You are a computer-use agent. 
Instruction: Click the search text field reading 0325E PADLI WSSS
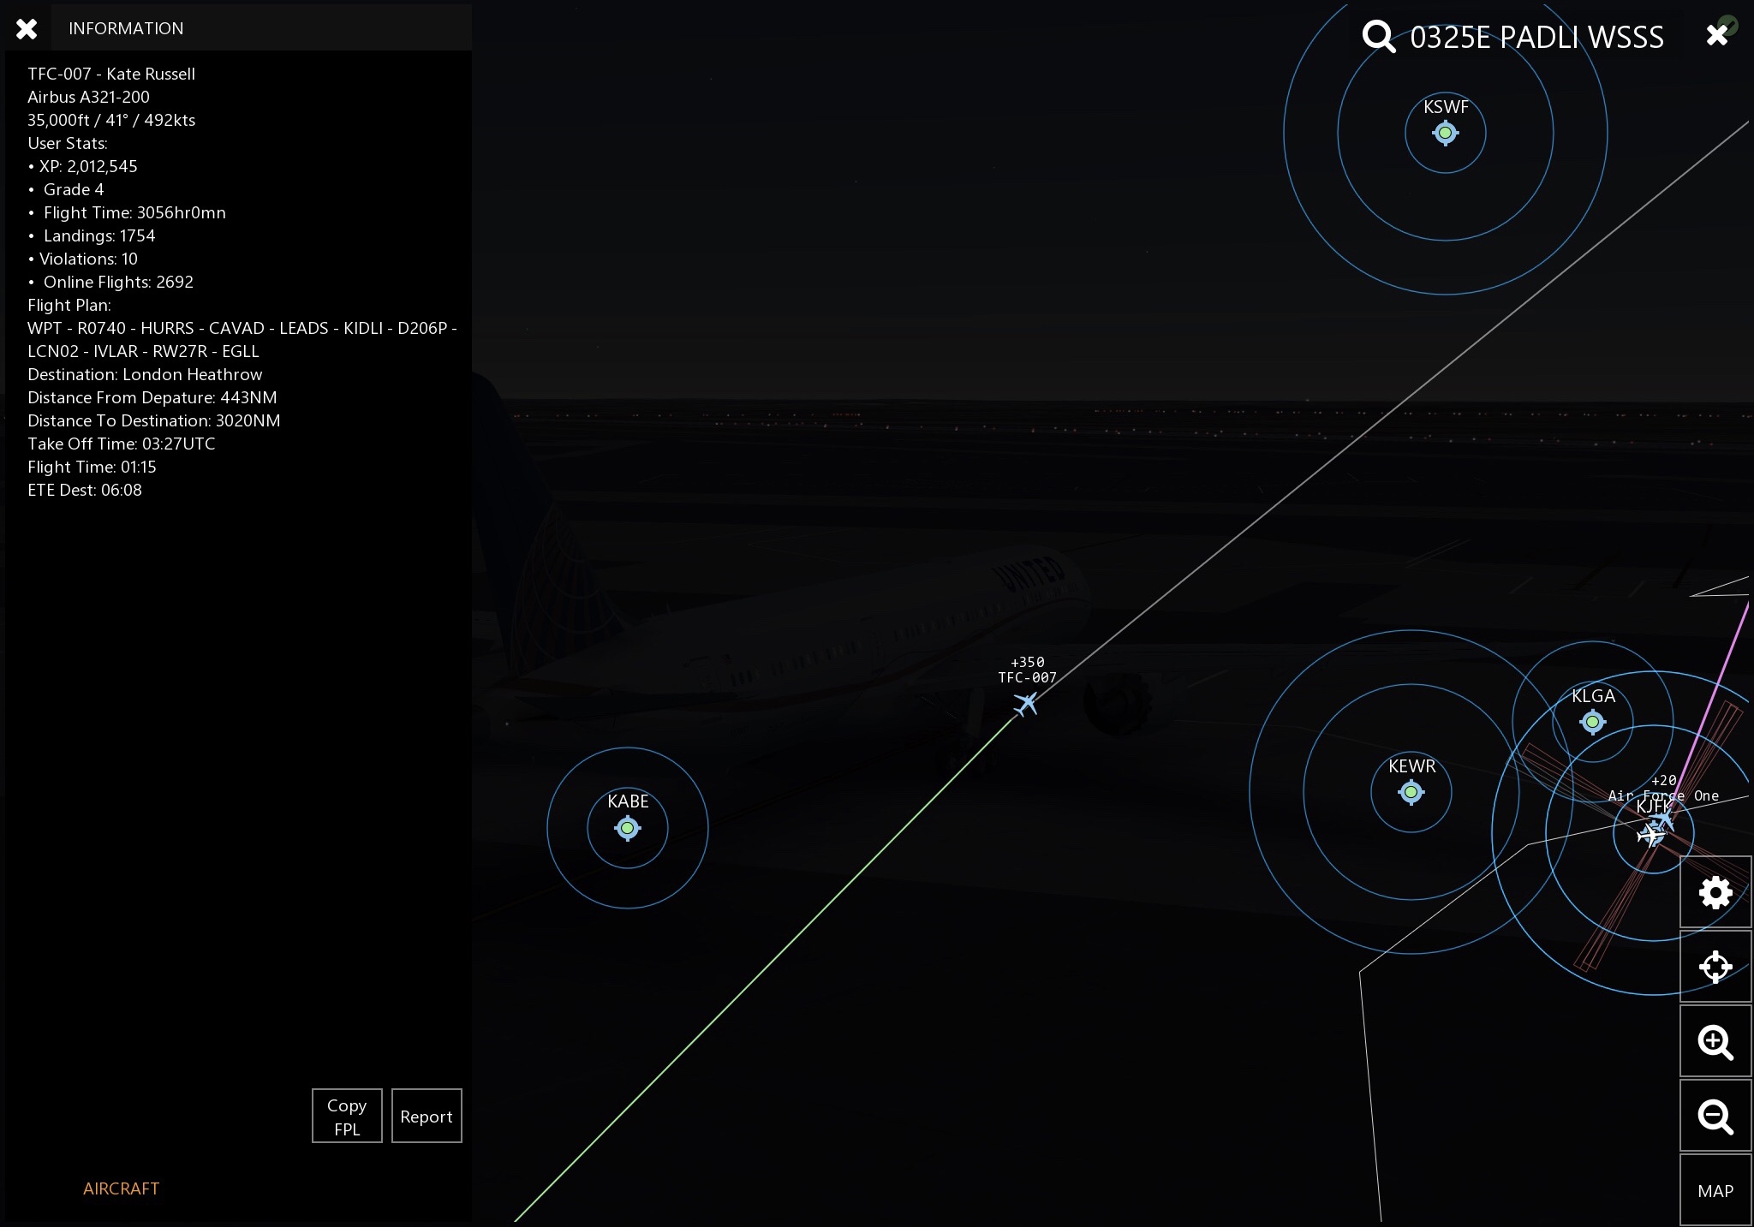tap(1536, 37)
